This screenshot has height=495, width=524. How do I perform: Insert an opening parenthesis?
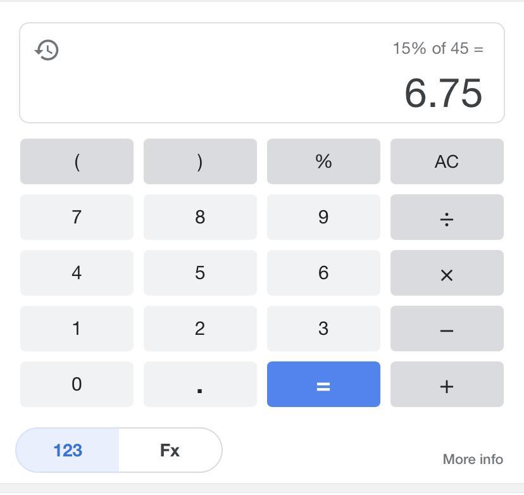tap(77, 161)
